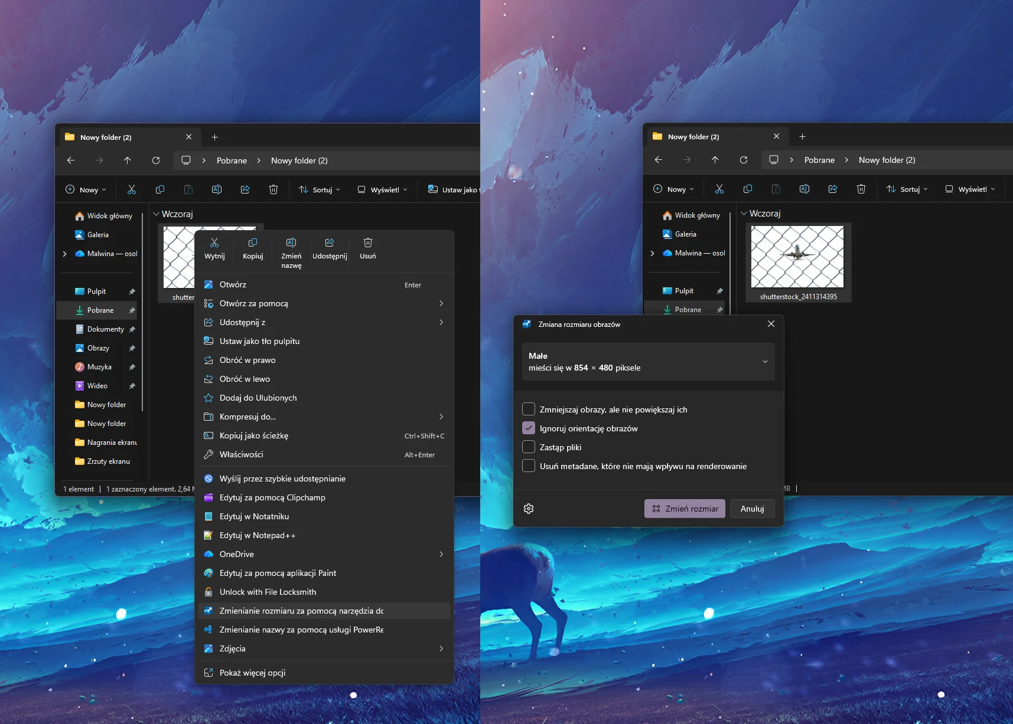The height and width of the screenshot is (724, 1013).
Task: Click the Zmień rozmiar button
Action: 685,509
